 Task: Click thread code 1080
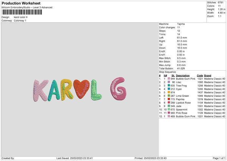coord(200,82)
